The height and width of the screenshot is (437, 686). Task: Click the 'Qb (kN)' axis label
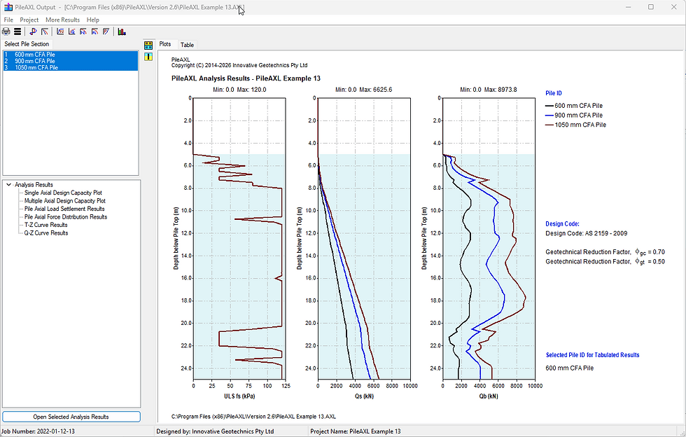coord(489,396)
